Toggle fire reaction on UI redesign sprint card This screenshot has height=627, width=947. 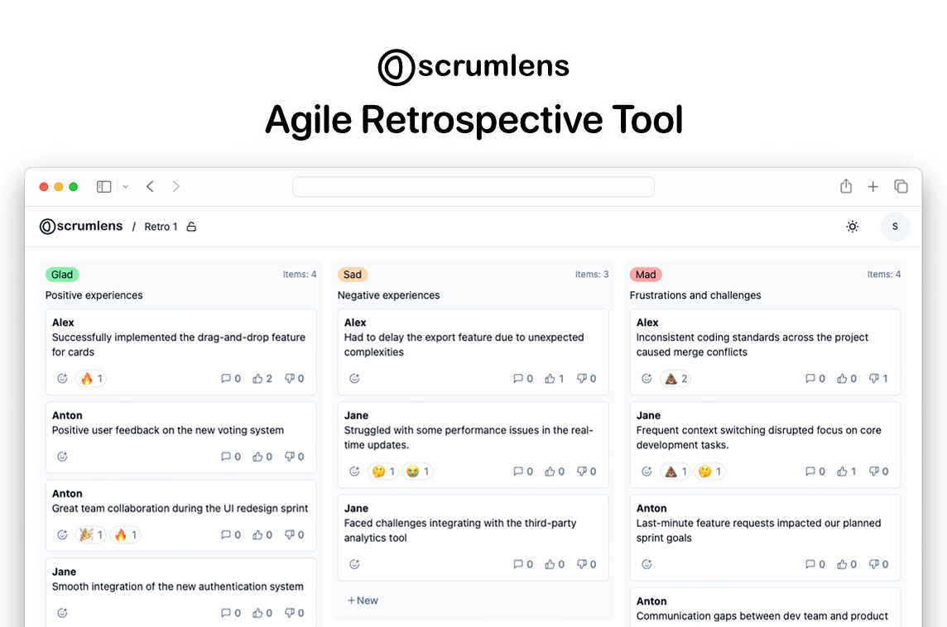click(x=126, y=534)
